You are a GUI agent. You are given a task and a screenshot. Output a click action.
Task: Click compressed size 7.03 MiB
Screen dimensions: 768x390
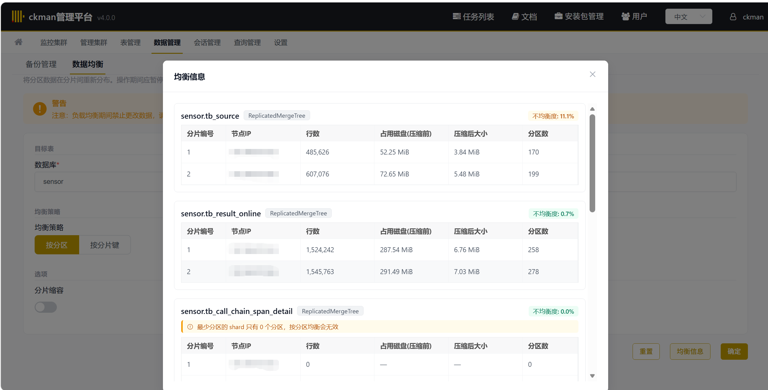467,272
